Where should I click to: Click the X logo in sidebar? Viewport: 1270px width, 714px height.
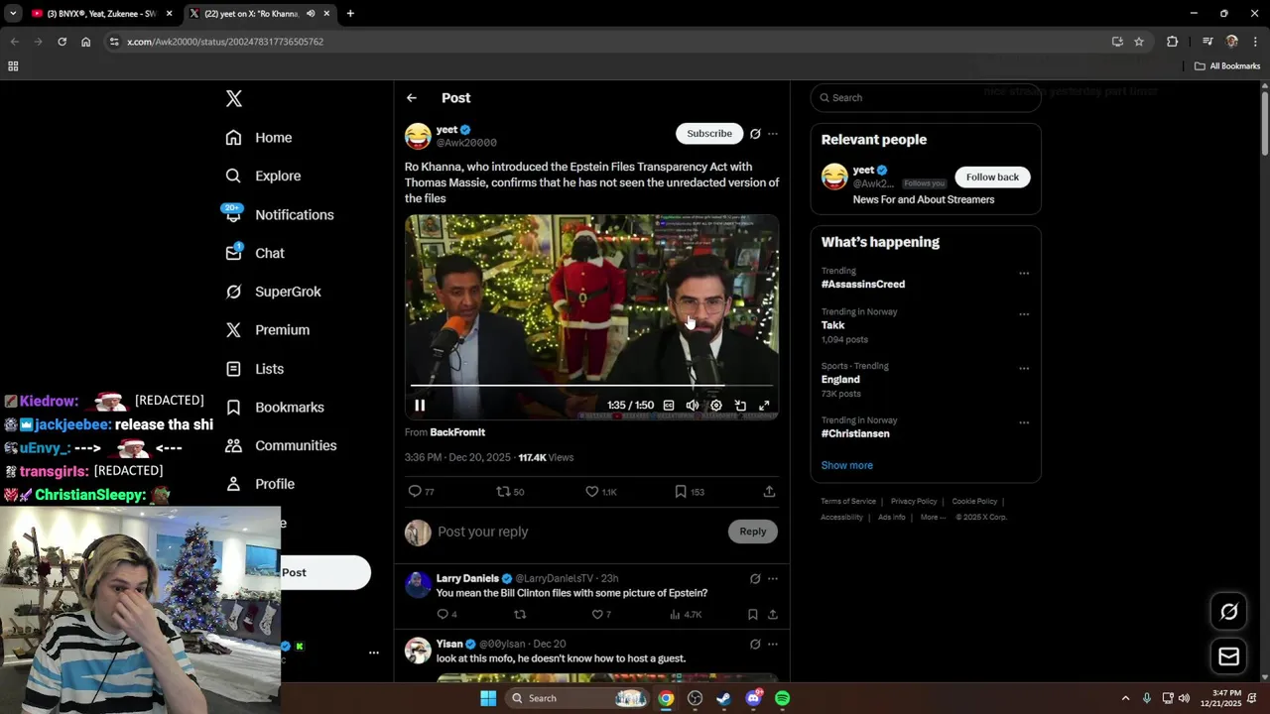click(x=234, y=98)
